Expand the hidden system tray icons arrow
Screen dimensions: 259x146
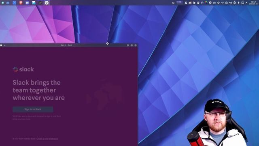tap(246, 3)
